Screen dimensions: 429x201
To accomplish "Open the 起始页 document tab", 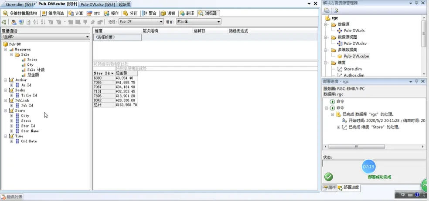I will (125, 4).
